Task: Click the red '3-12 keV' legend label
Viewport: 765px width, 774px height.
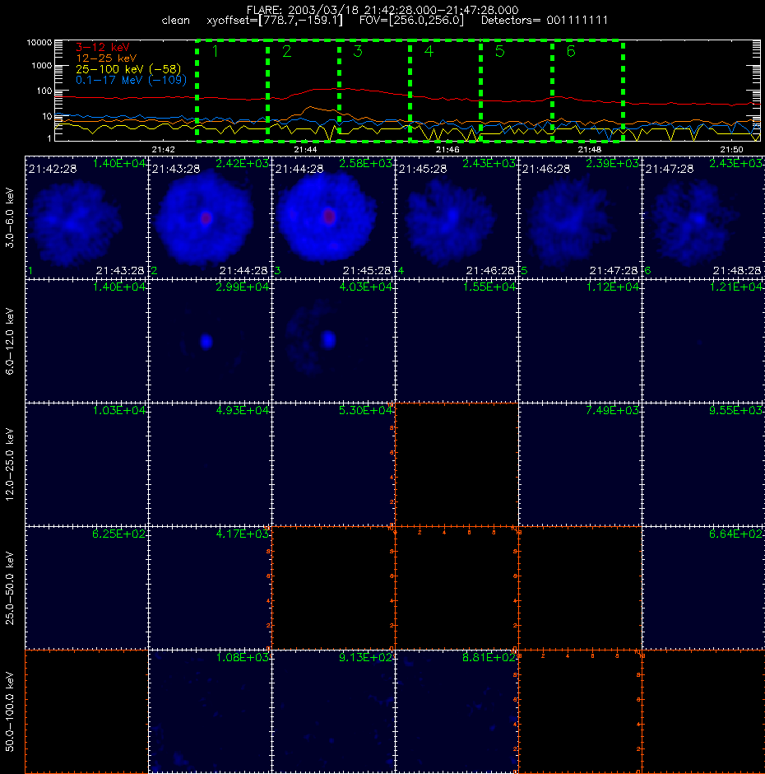Action: coord(103,48)
